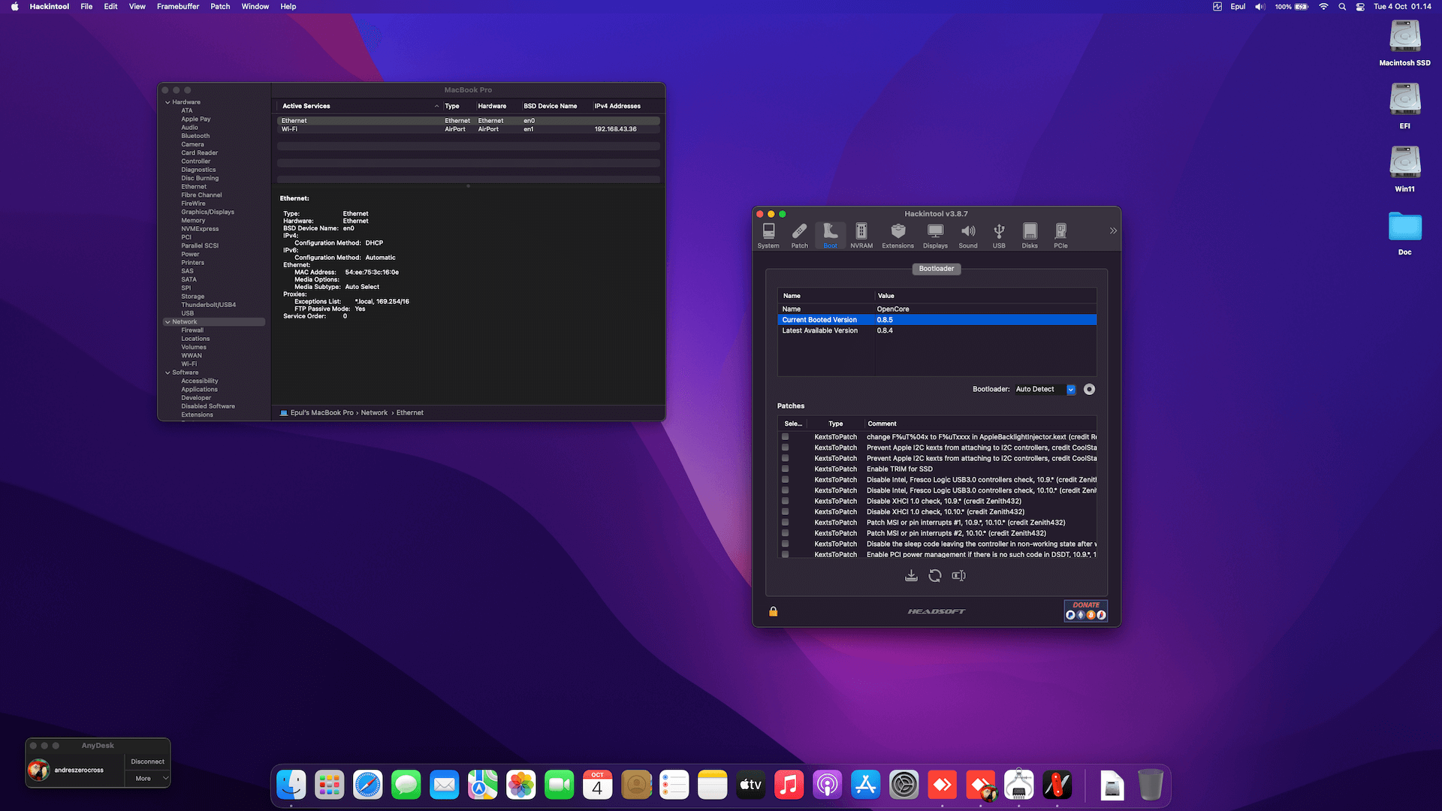1442x811 pixels.
Task: Sort by Comment column header in Patches
Action: click(980, 424)
